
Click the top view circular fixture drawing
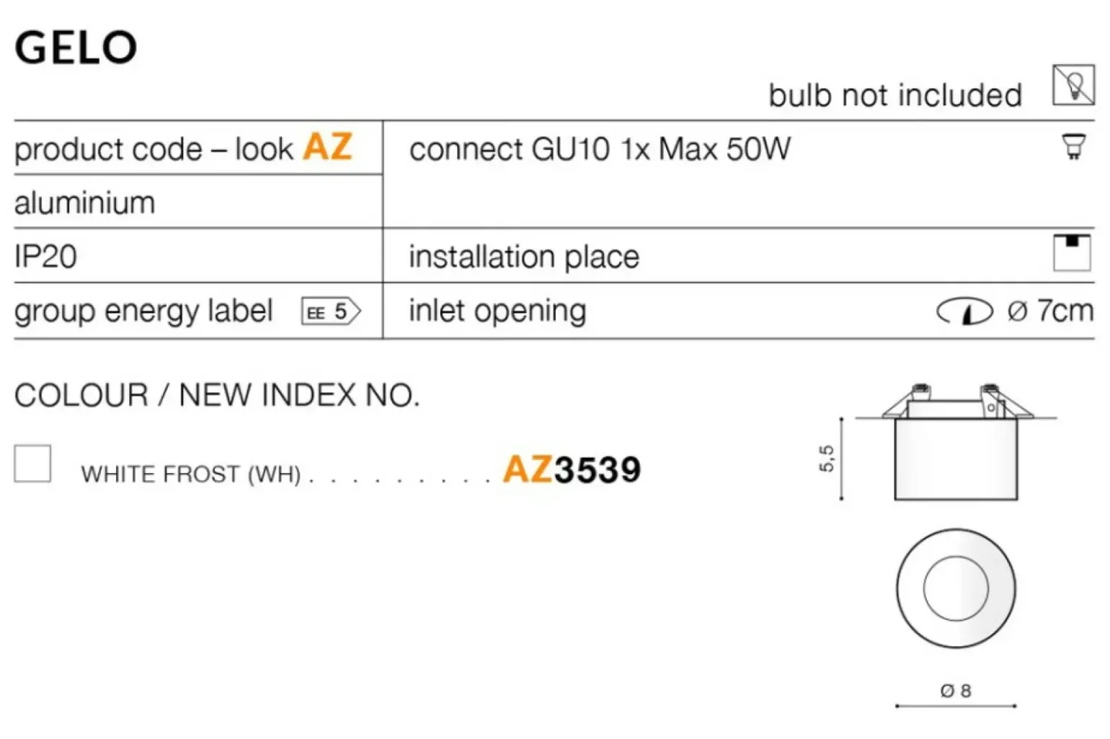coord(956,588)
